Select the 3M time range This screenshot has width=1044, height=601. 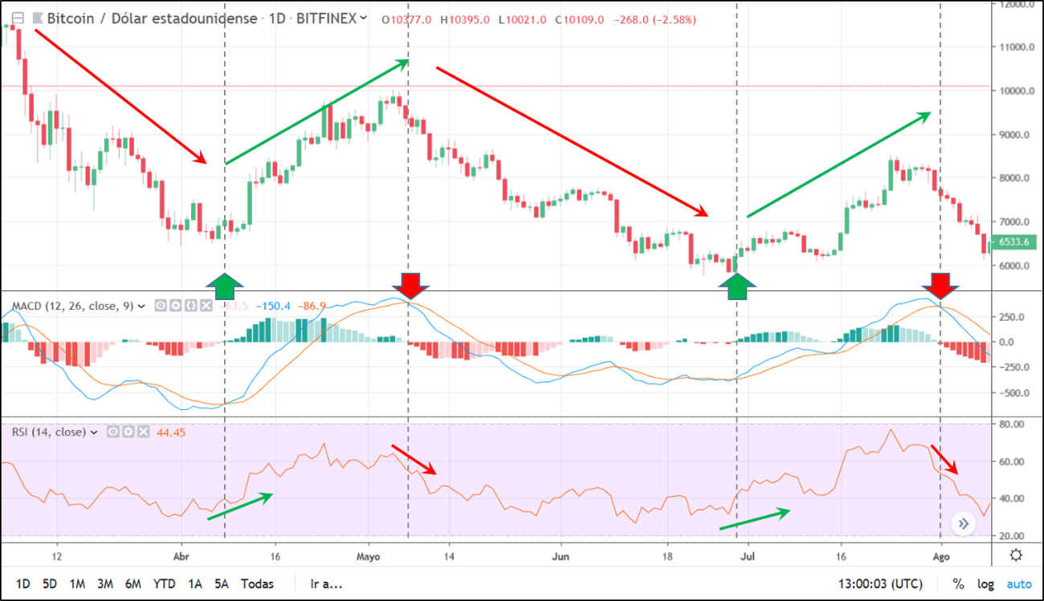click(x=105, y=583)
